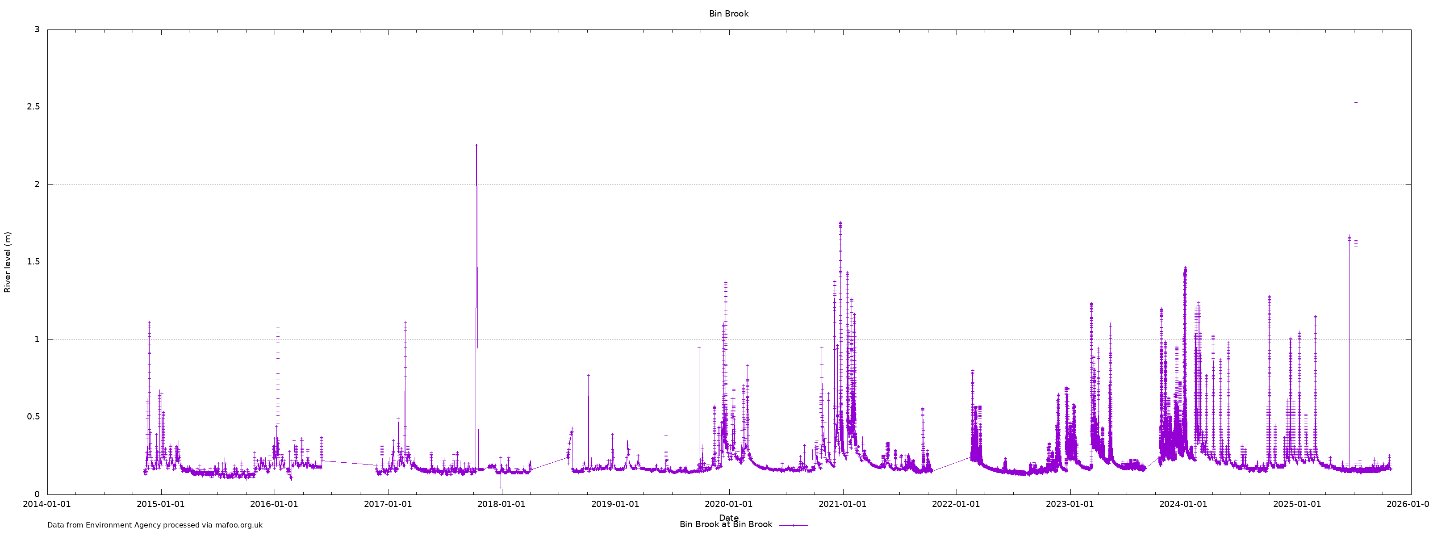Click the 0.5 y-axis tick label
Viewport: 1429px width, 536px height.
pos(33,417)
